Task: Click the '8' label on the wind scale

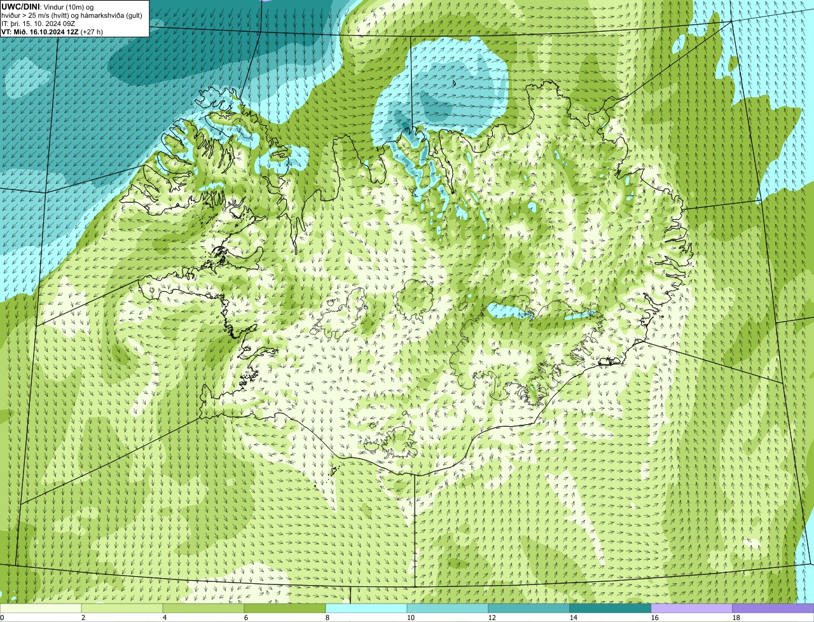Action: point(328,618)
